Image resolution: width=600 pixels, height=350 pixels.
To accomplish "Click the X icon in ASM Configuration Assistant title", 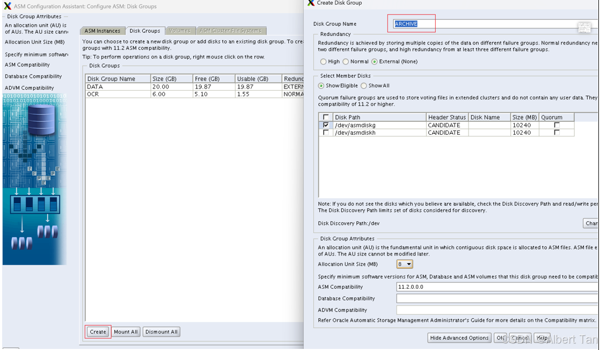I will [x=8, y=6].
